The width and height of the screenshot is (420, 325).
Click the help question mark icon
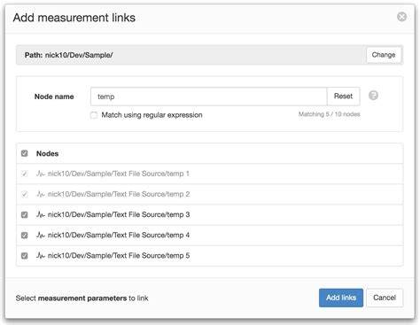(373, 96)
